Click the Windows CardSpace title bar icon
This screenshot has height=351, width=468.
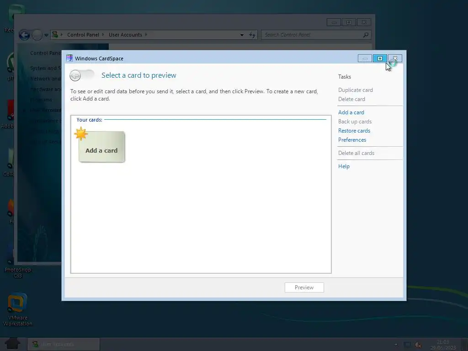69,58
